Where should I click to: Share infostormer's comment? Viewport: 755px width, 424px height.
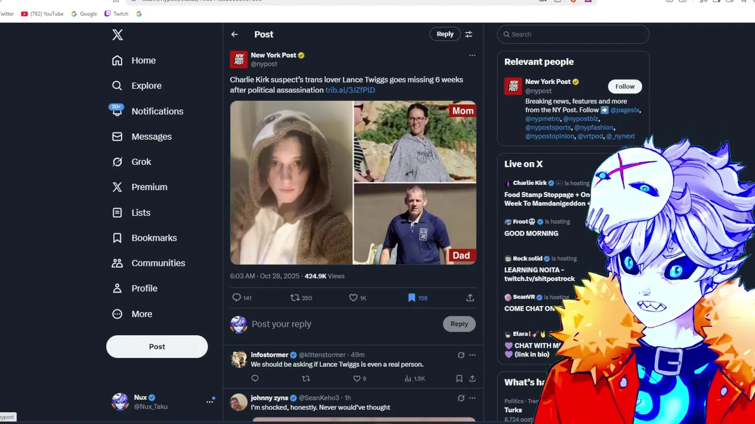(472, 379)
